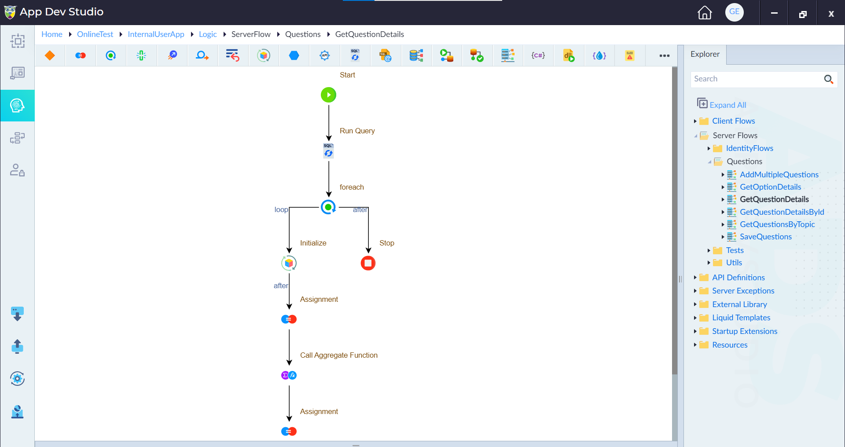Viewport: 845px width, 447px height.
Task: Navigate to InternalUserApp breadcrumb
Action: coord(156,34)
